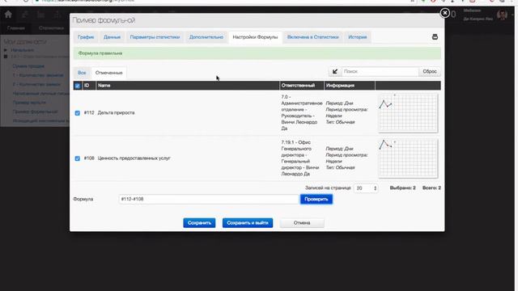
Task: Open the chart thumbnail for Ценность предоставленных услуг
Action: coord(408,158)
